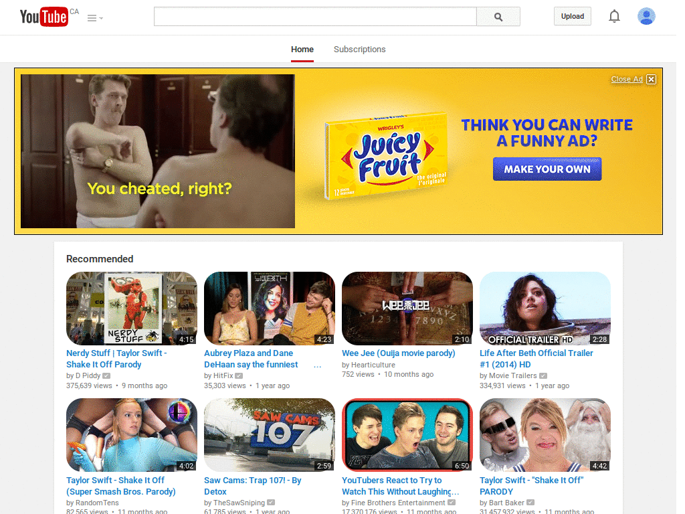685x514 pixels.
Task: Click the ellipsis beside Aubrey Plaza title
Action: pyautogui.click(x=318, y=365)
